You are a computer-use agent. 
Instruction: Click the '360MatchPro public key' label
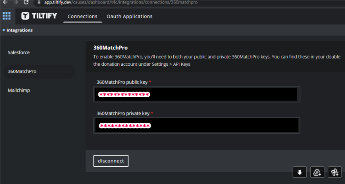point(123,82)
